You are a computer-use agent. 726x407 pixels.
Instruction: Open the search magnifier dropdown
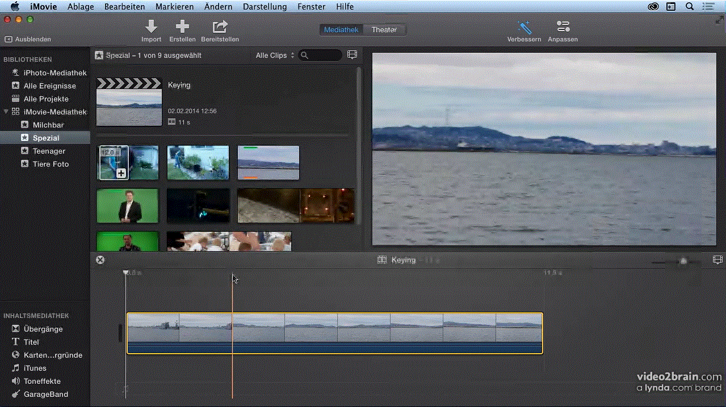305,55
